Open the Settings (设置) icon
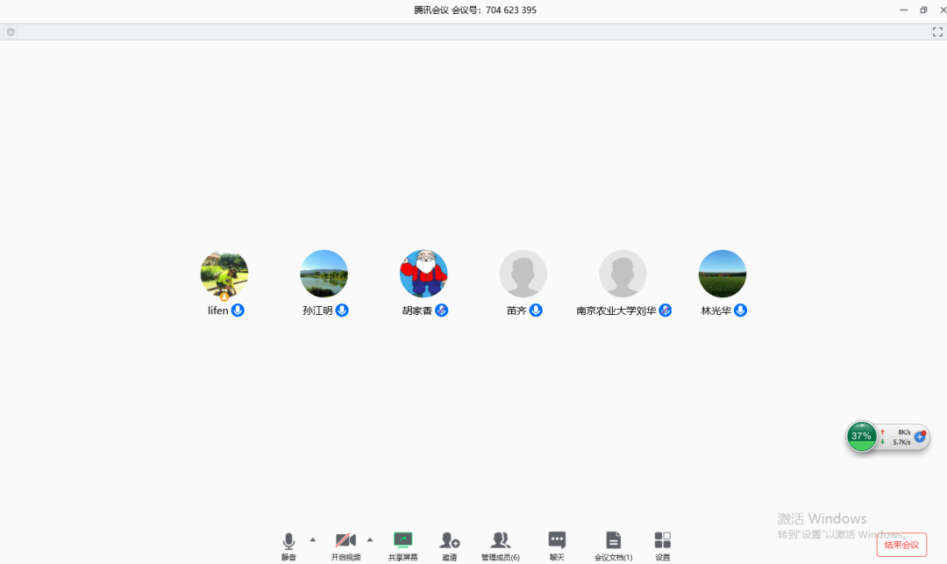 (663, 540)
